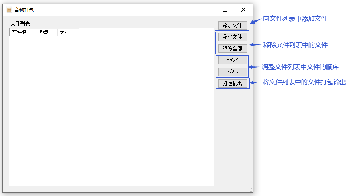
Task: Close the 音频打包 window
Action: (243, 10)
